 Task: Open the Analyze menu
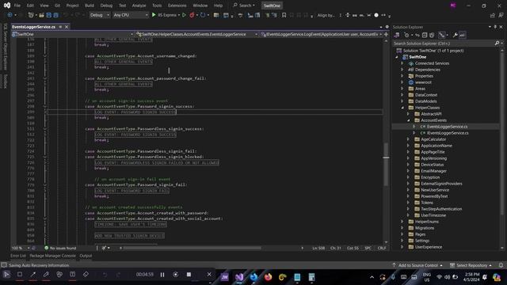139,6
